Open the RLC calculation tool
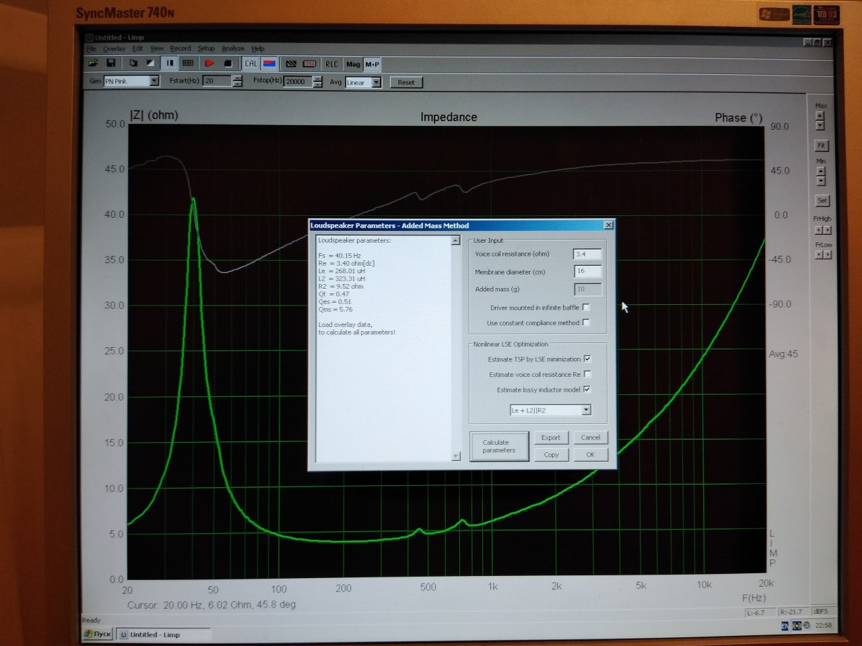 pos(332,65)
